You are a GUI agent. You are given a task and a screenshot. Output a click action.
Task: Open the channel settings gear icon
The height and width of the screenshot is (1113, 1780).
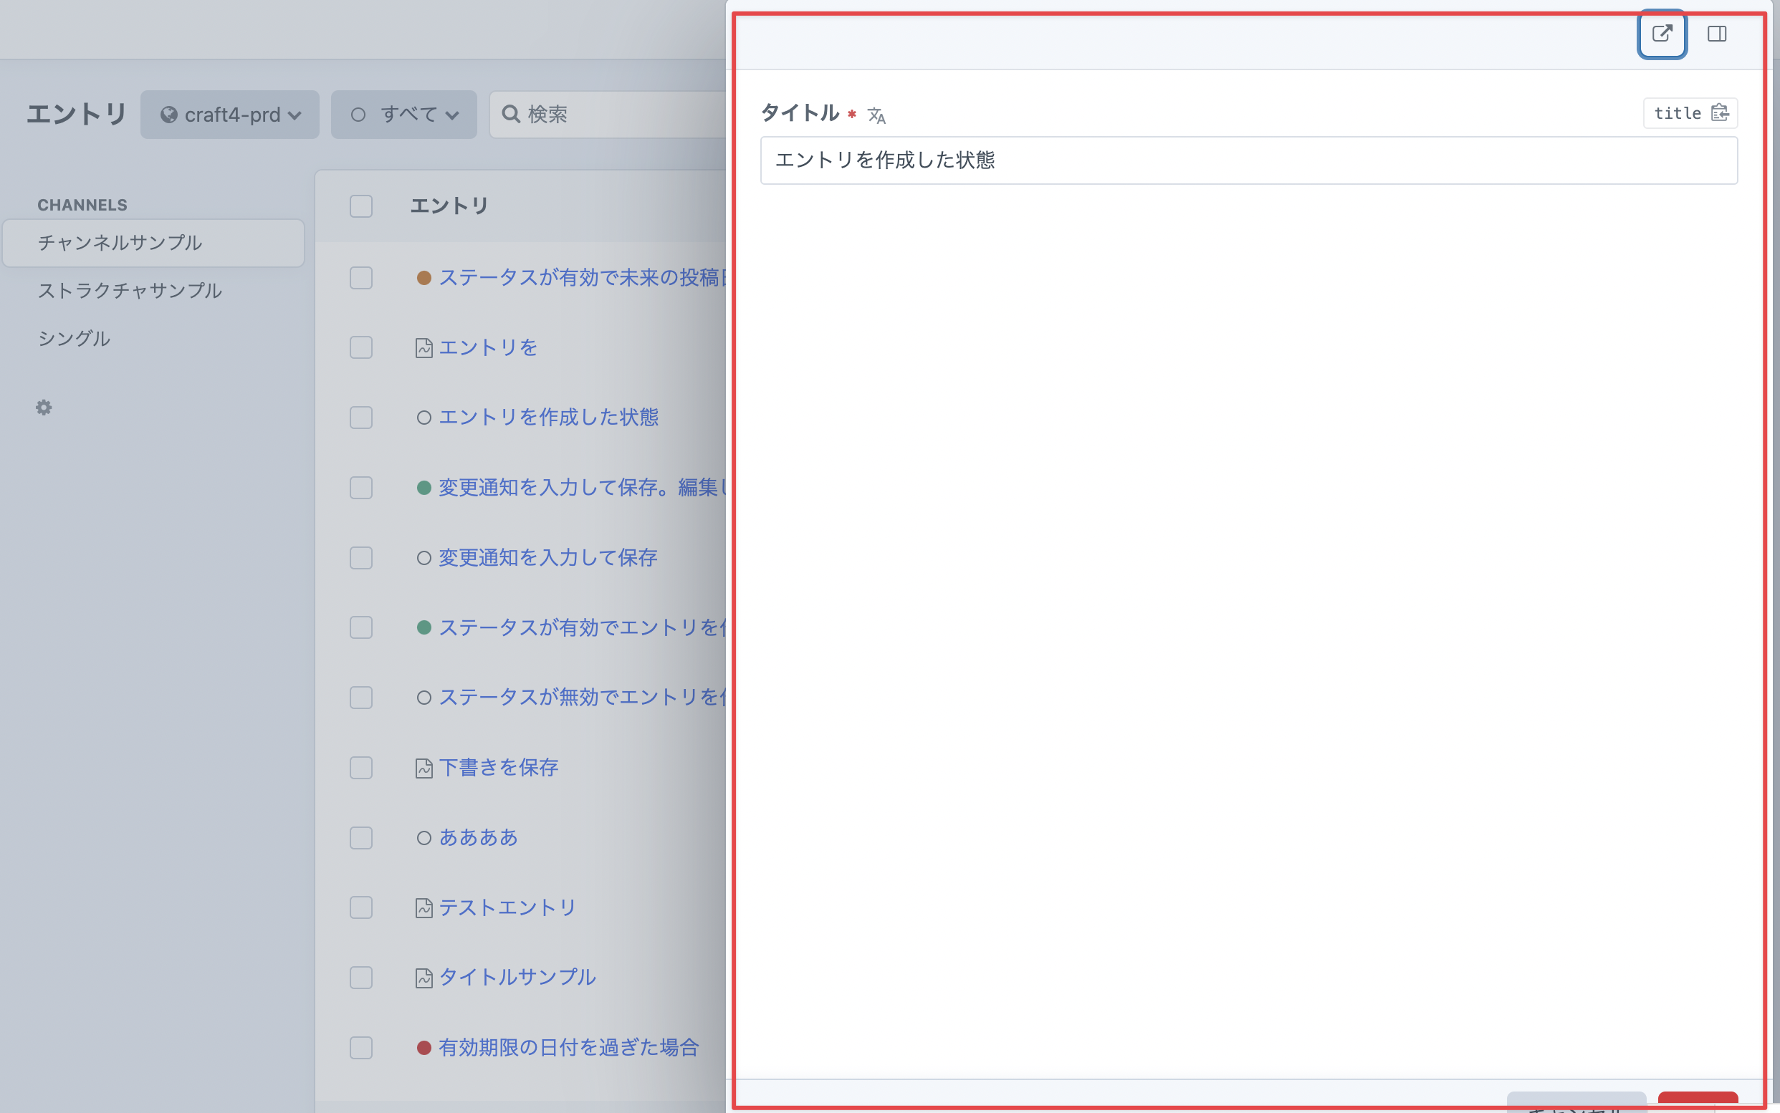coord(44,407)
